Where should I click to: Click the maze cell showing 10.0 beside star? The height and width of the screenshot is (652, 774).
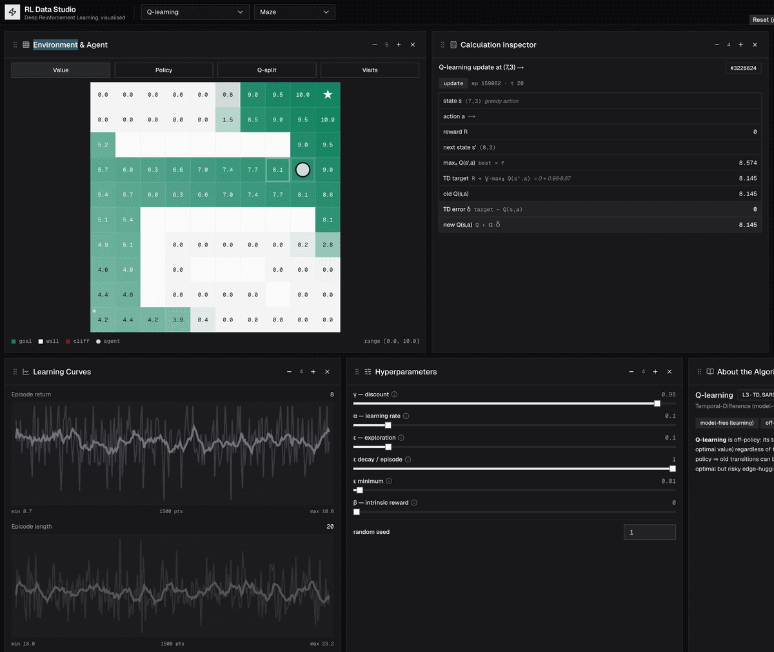(x=303, y=95)
